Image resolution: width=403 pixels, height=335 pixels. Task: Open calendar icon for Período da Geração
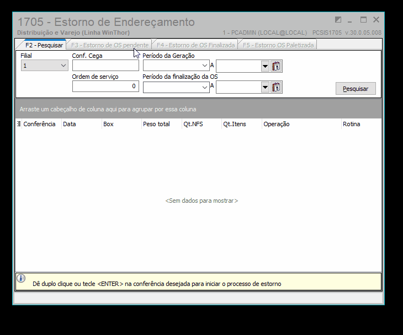[x=276, y=66]
